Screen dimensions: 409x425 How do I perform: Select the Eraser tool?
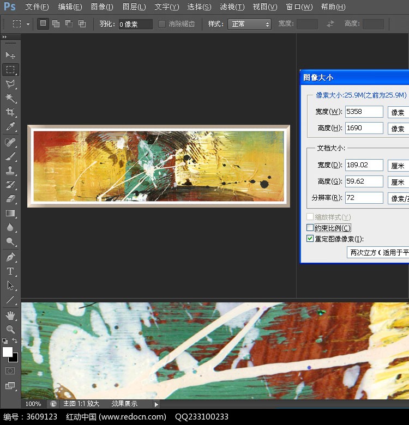pyautogui.click(x=10, y=199)
